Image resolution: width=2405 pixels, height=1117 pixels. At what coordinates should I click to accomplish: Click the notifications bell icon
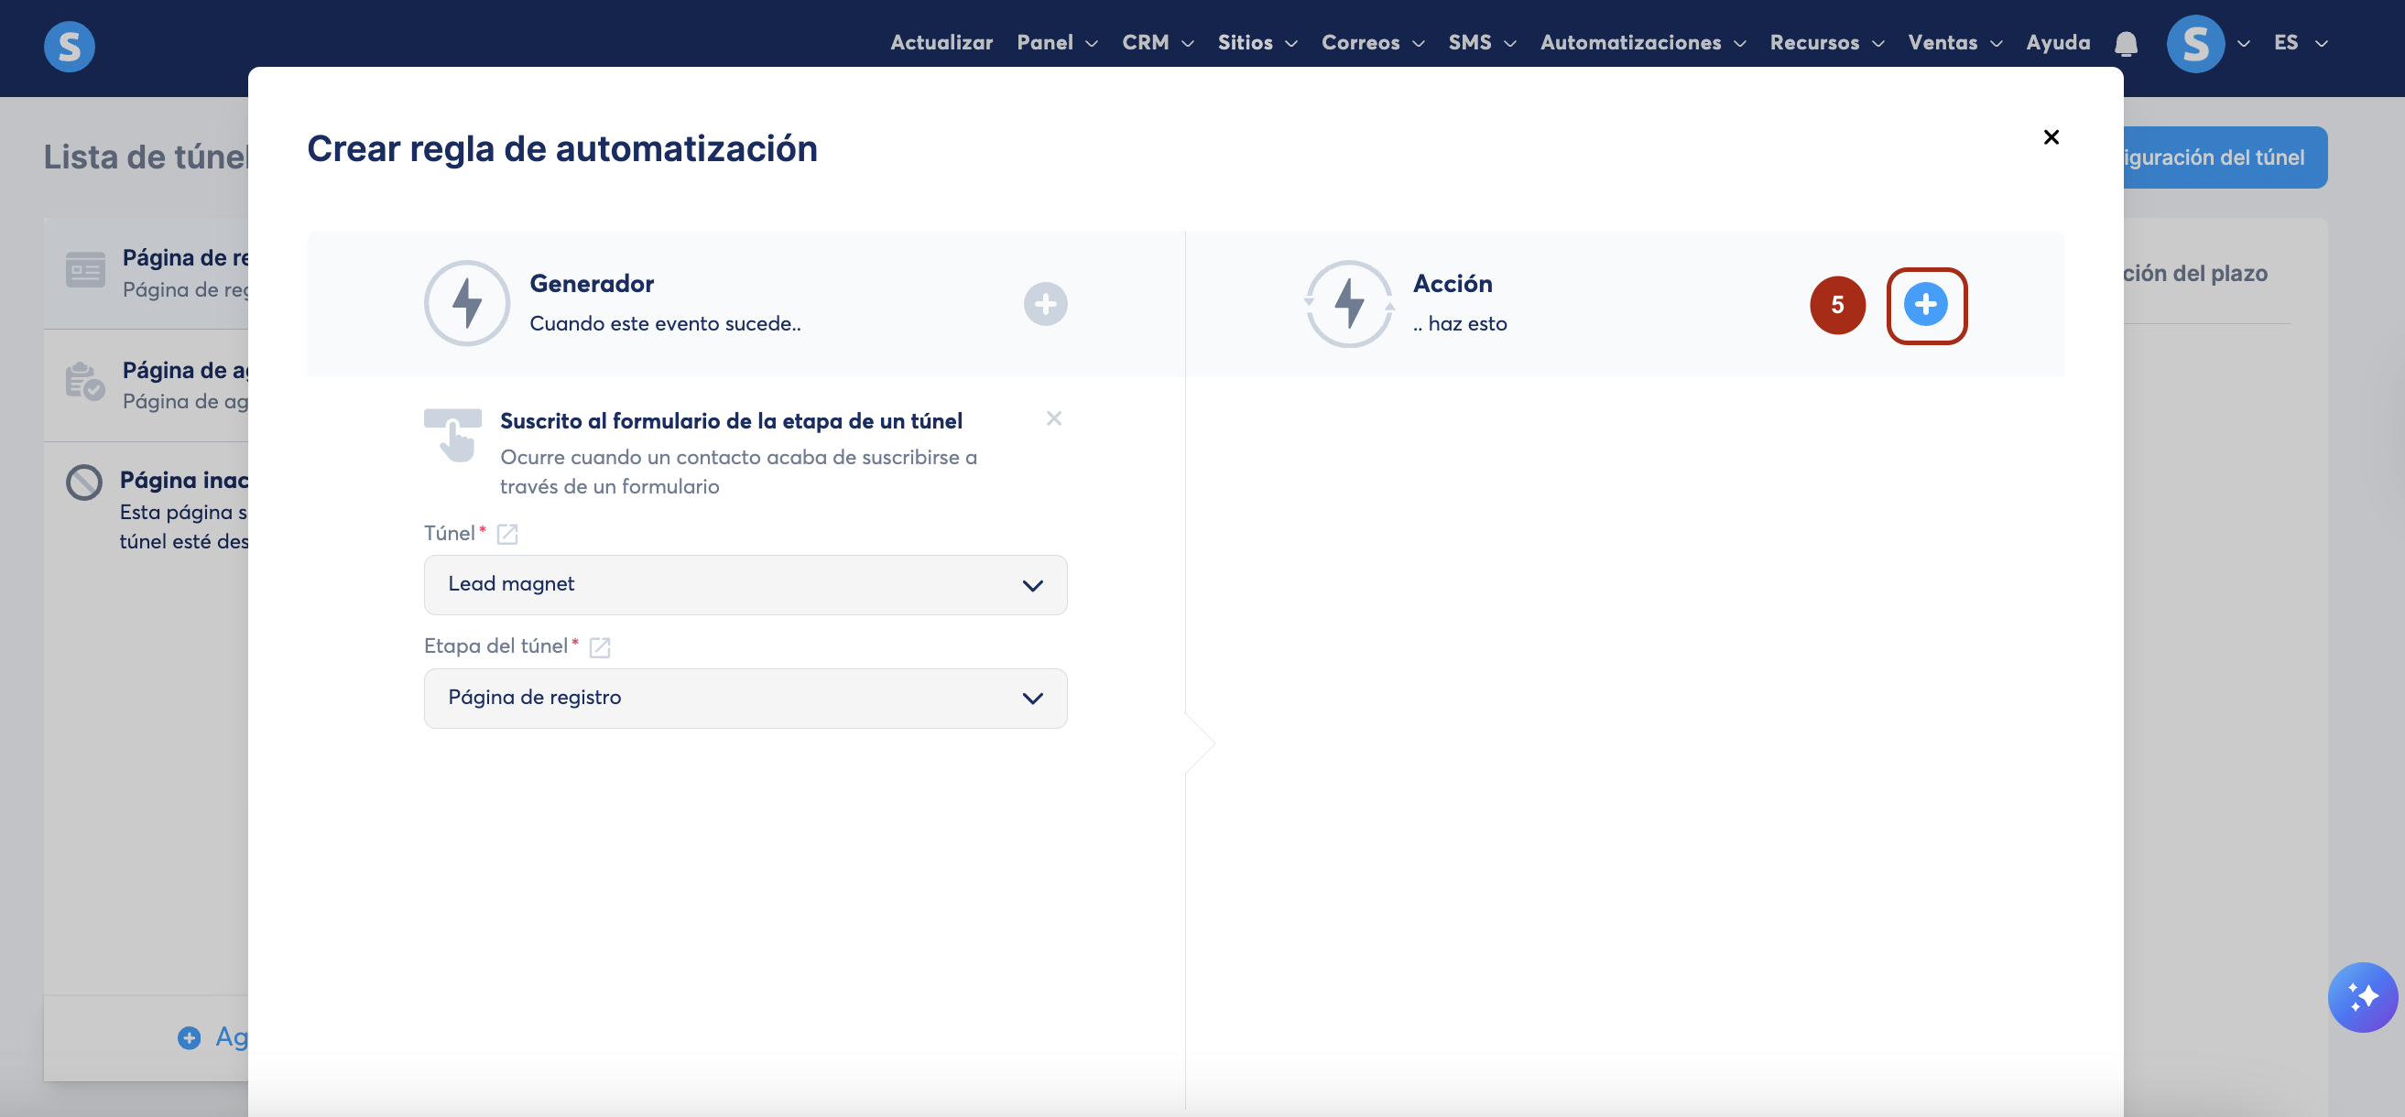pos(2126,43)
